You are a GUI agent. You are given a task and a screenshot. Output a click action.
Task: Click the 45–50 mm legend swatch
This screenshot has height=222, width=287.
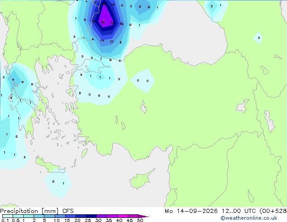pos(133,216)
